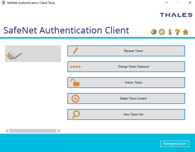
Task: Click the left scroll arrow of token list
Action: click(7, 131)
